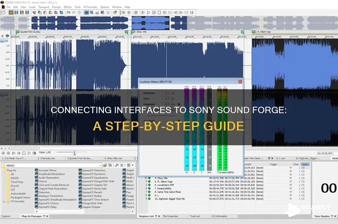Image resolution: width=338 pixels, height=224 pixels.
Task: Open the FX Favorites menu
Action: tap(90, 7)
